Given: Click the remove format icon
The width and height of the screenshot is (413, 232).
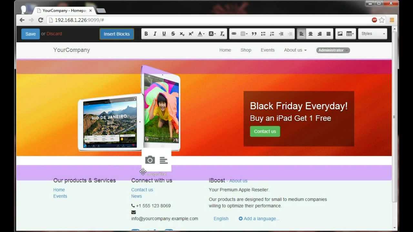Looking at the screenshot, I should pos(222,34).
